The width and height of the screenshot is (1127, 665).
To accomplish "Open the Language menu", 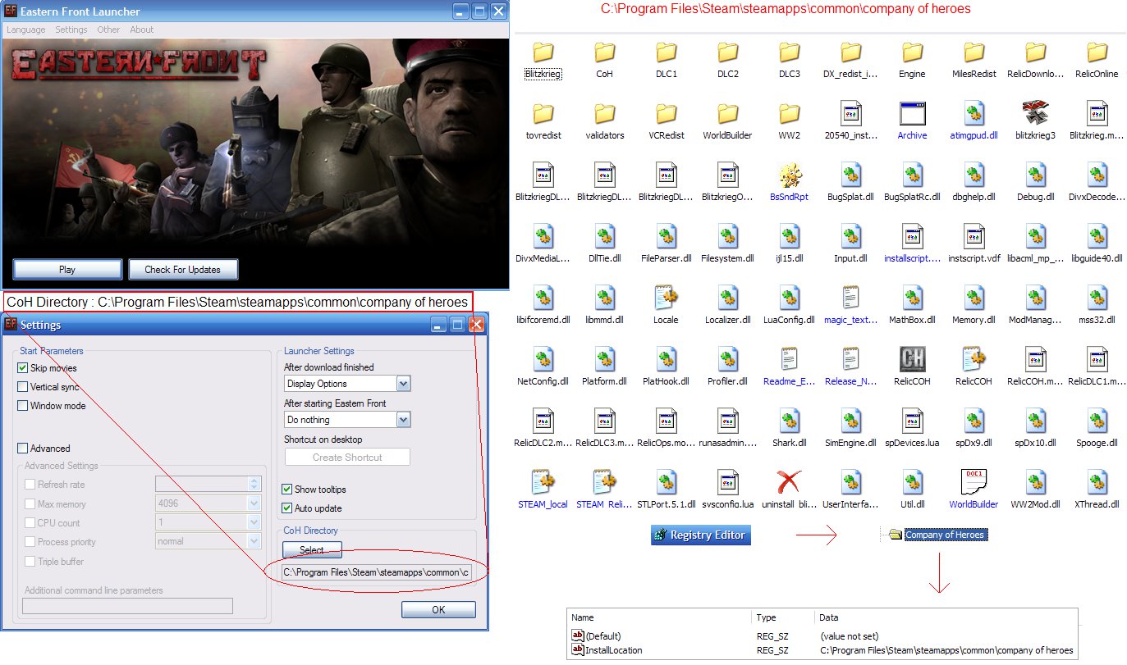I will pyautogui.click(x=26, y=30).
